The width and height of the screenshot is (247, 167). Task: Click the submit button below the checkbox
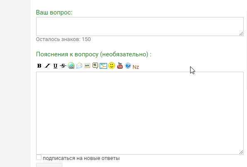coord(49,165)
